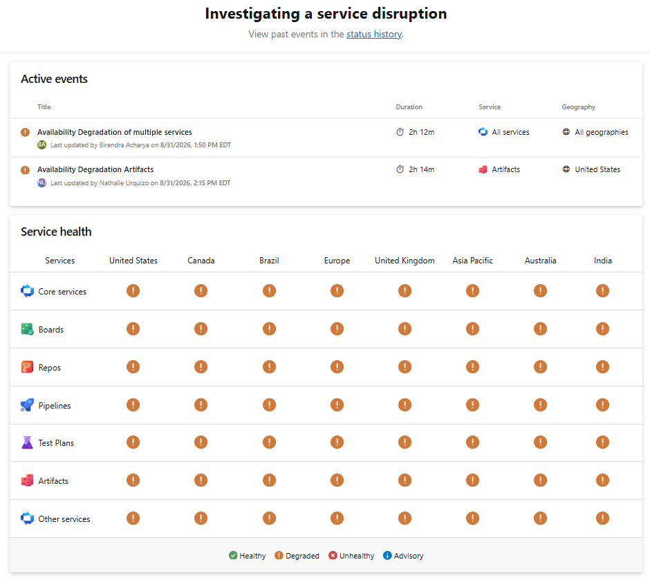Click the 2h 12m duration value
The image size is (650, 580).
tap(422, 132)
